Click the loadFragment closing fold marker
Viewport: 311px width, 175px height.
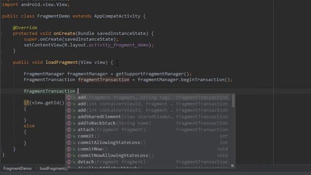tap(1, 149)
